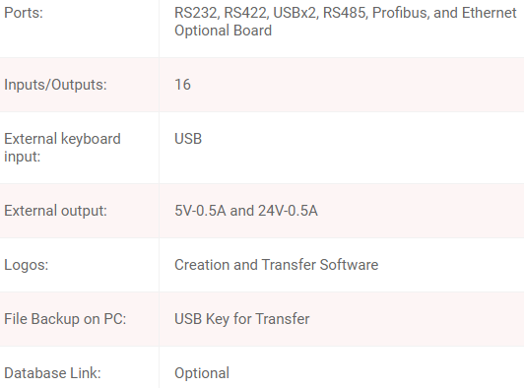Click the Database Link: label
Image resolution: width=524 pixels, height=388 pixels.
52,373
